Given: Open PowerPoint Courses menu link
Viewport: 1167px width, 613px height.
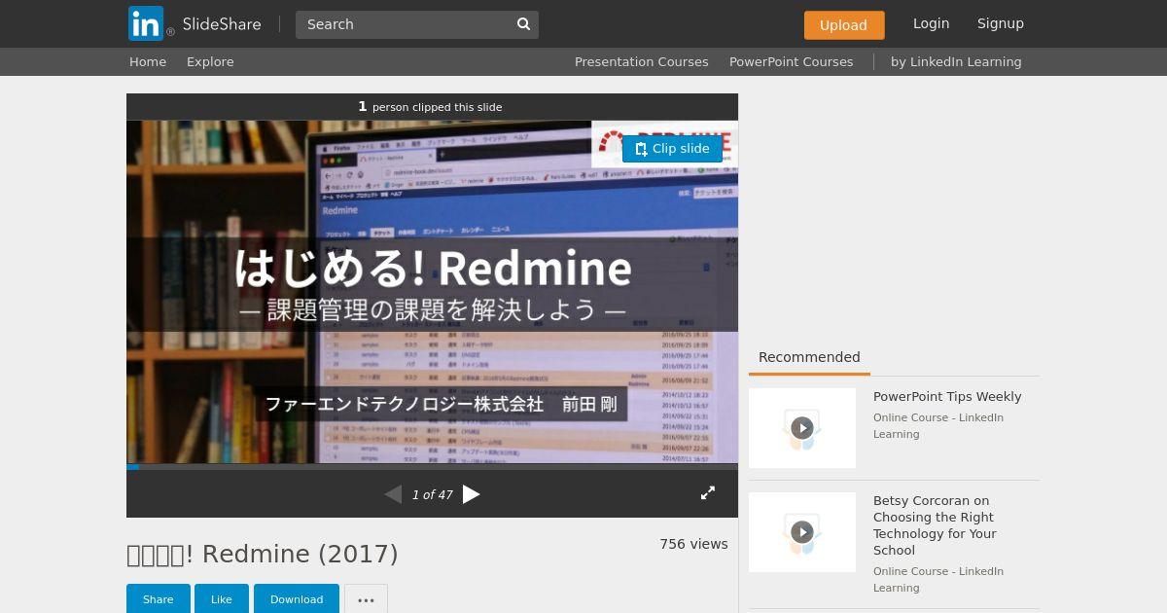Looking at the screenshot, I should [791, 61].
